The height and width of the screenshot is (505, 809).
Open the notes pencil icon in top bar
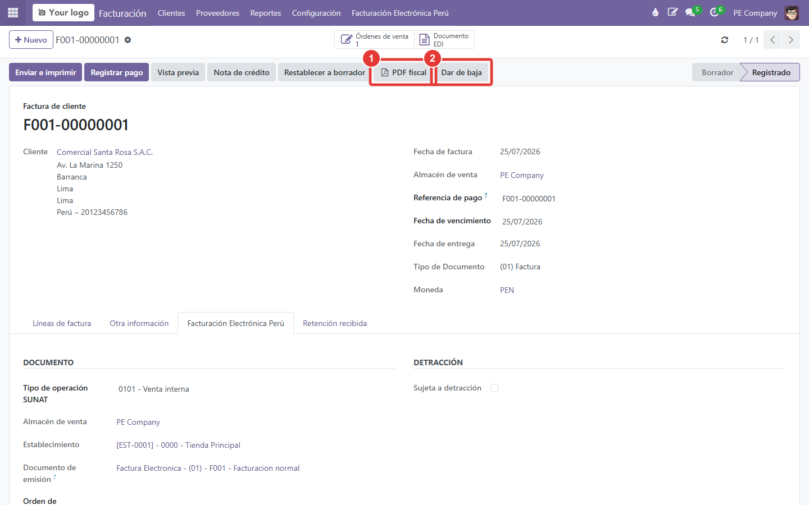pos(672,12)
